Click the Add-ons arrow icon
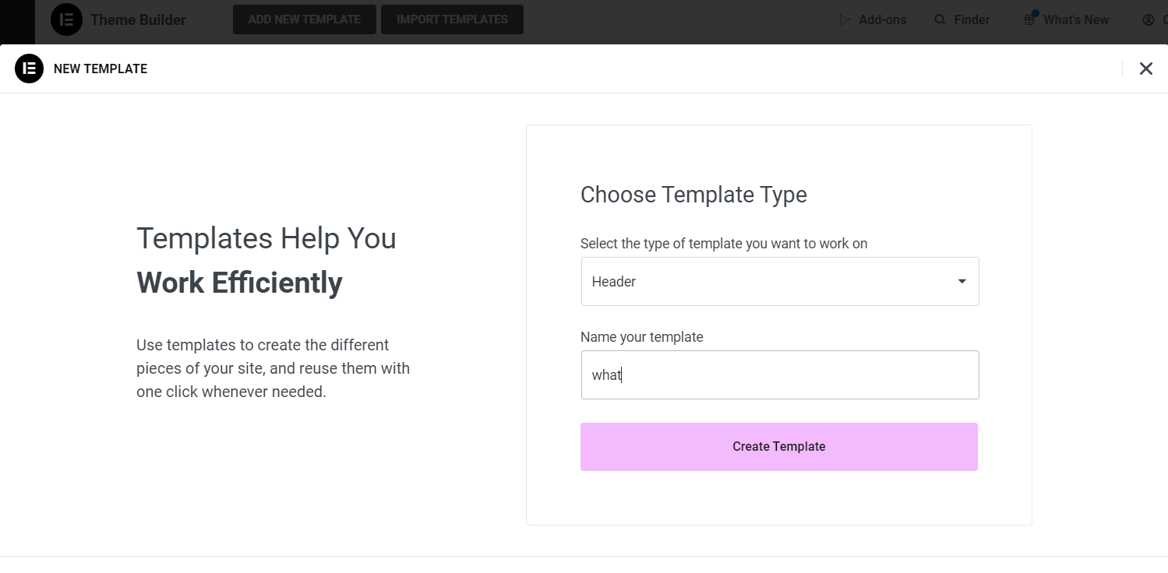The image size is (1168, 573). [x=845, y=19]
